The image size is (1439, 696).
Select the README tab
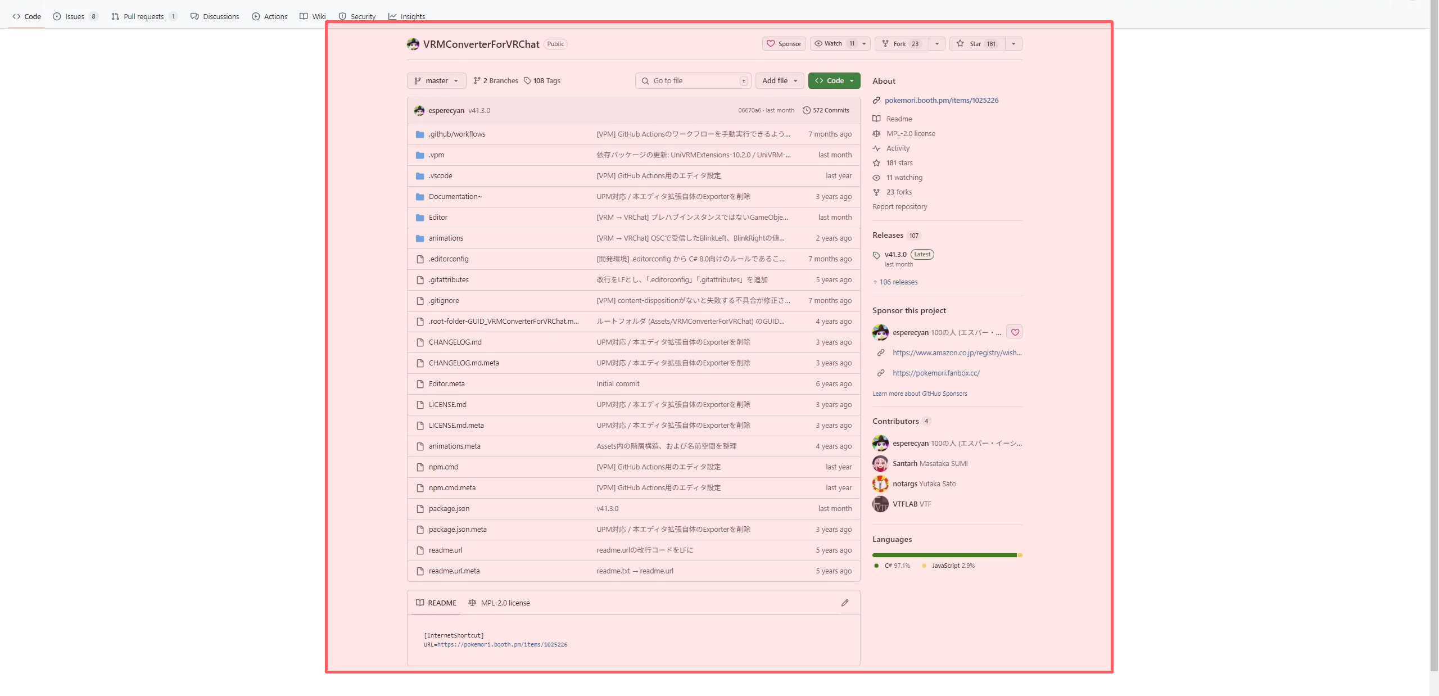coord(436,603)
